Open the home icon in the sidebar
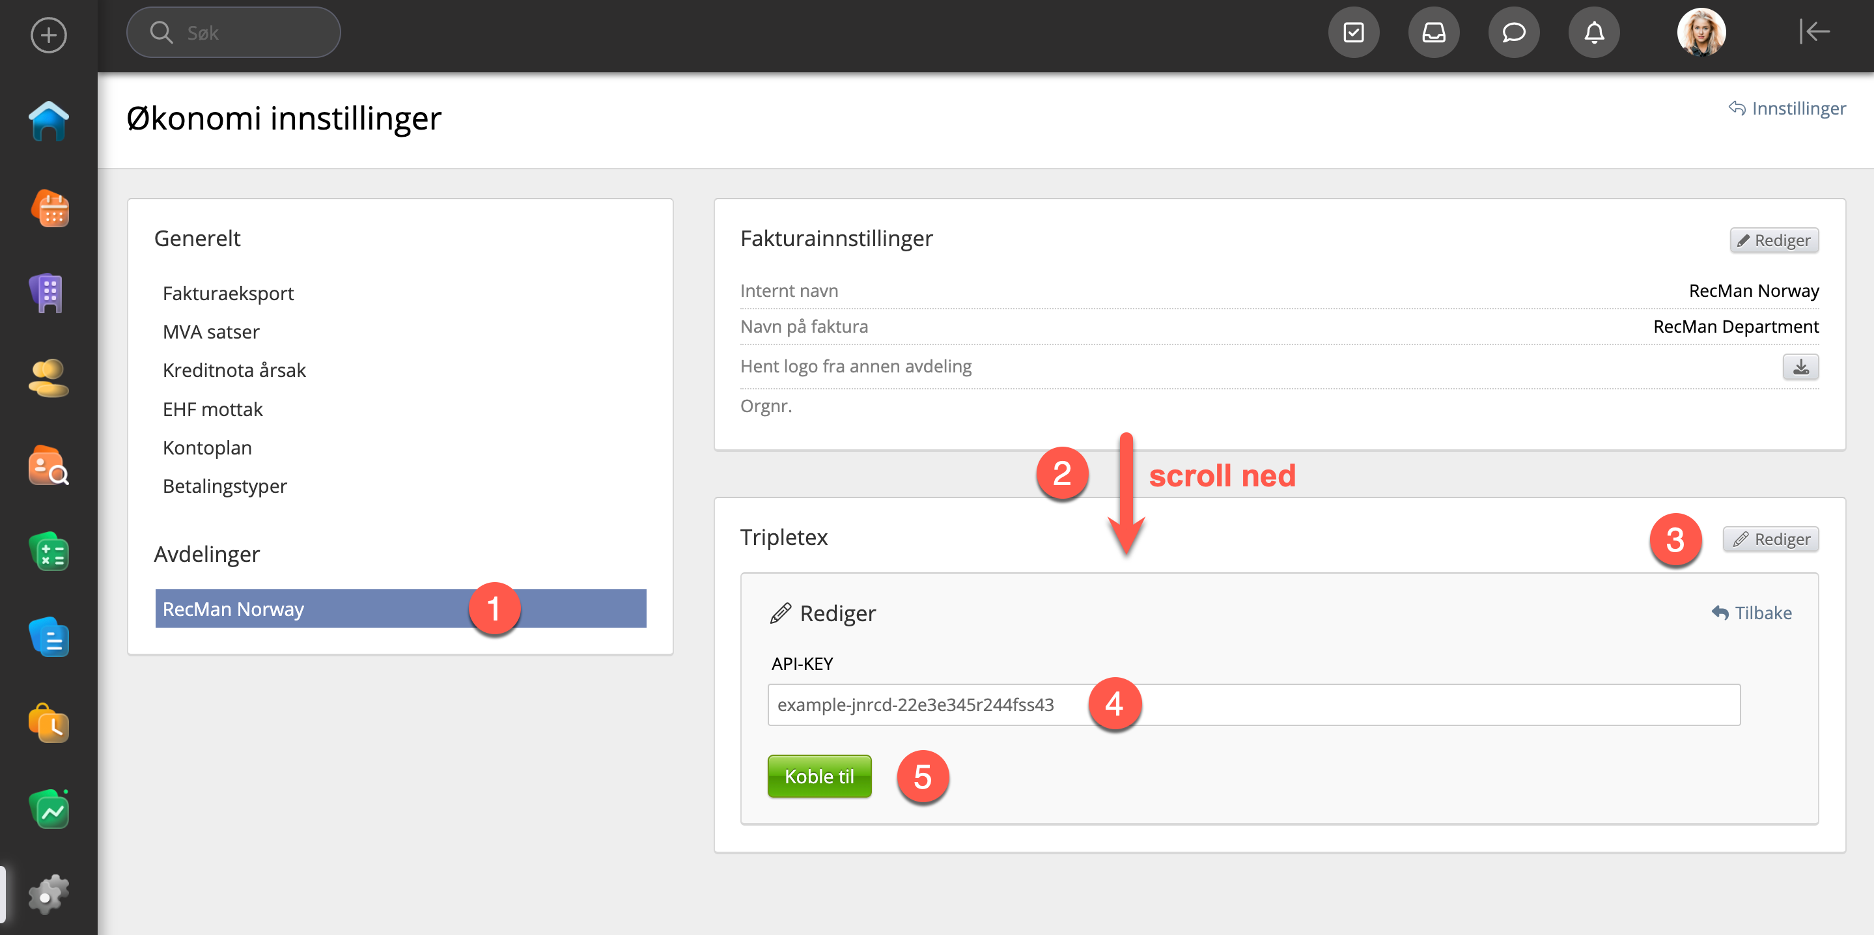The image size is (1874, 935). click(48, 122)
